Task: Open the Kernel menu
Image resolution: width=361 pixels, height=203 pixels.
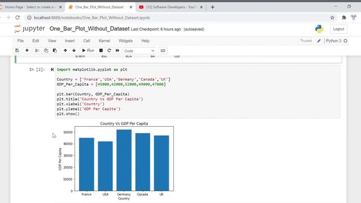Action: pyautogui.click(x=104, y=41)
